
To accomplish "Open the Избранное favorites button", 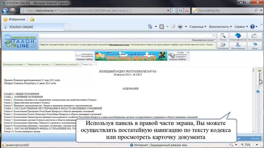I will (14, 19).
